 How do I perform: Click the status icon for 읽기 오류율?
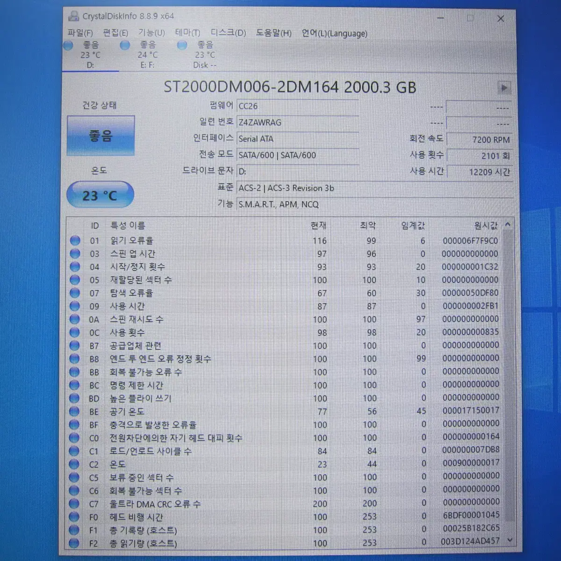(75, 240)
